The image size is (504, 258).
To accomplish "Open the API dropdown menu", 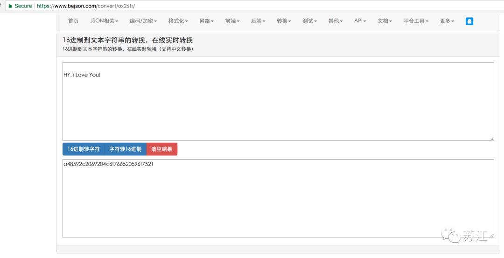I will tap(360, 21).
